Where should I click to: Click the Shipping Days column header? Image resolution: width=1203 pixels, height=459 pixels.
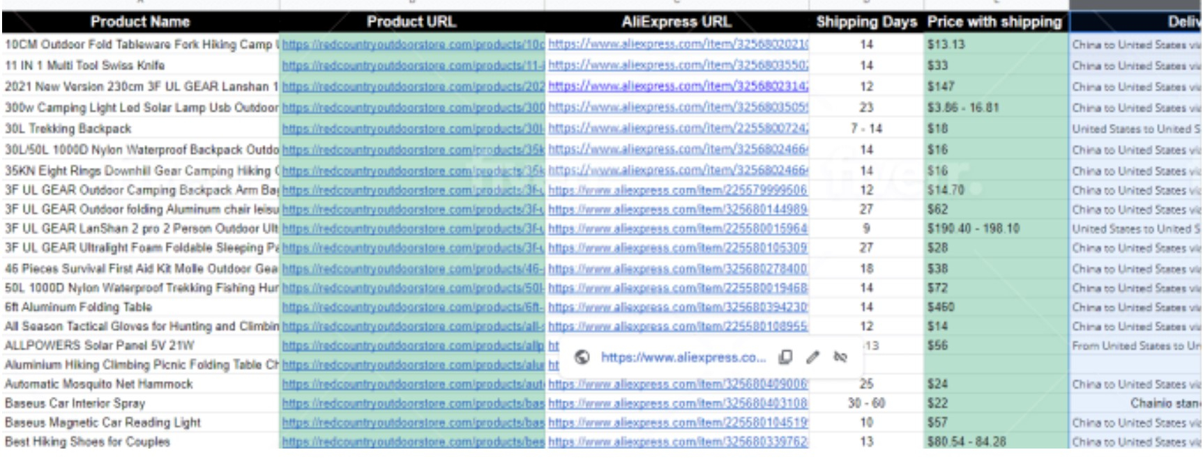(x=866, y=22)
